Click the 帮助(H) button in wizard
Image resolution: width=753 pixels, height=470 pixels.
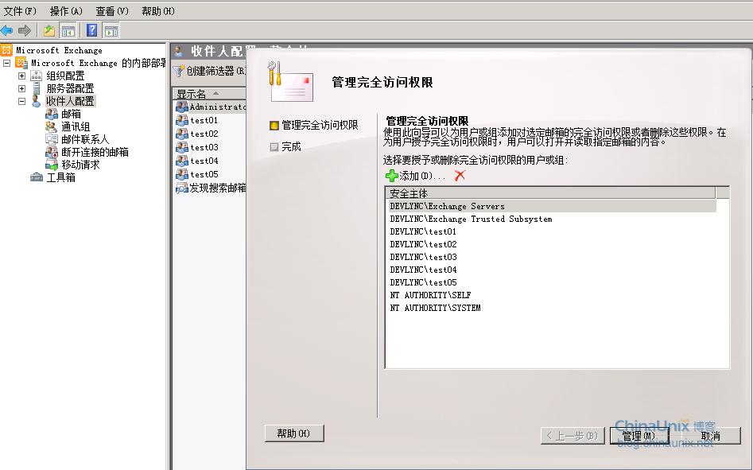(x=294, y=433)
